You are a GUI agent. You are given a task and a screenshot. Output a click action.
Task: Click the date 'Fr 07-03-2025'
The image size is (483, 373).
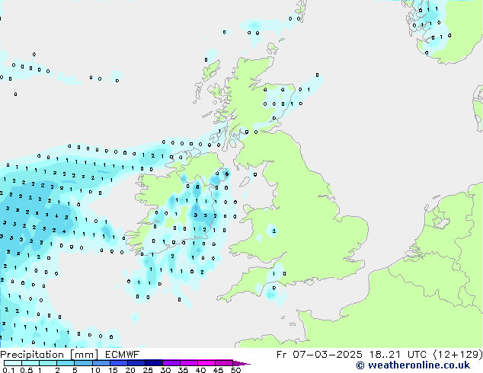coord(319,355)
